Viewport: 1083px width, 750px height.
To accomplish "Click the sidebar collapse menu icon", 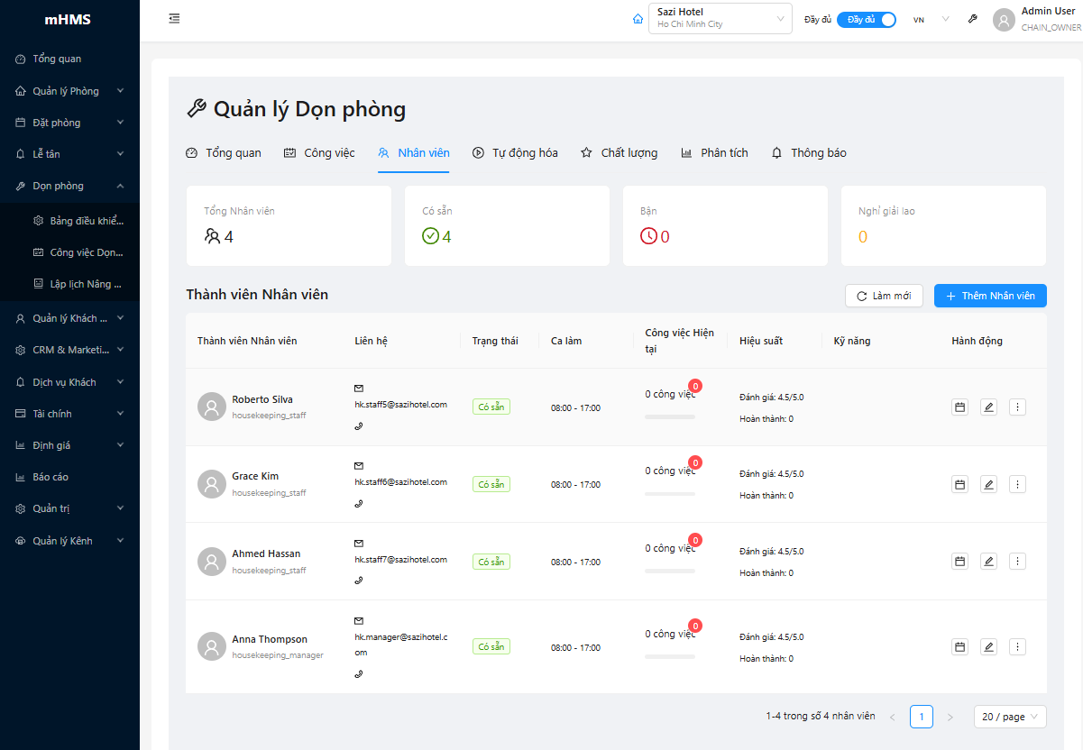I will [x=174, y=19].
